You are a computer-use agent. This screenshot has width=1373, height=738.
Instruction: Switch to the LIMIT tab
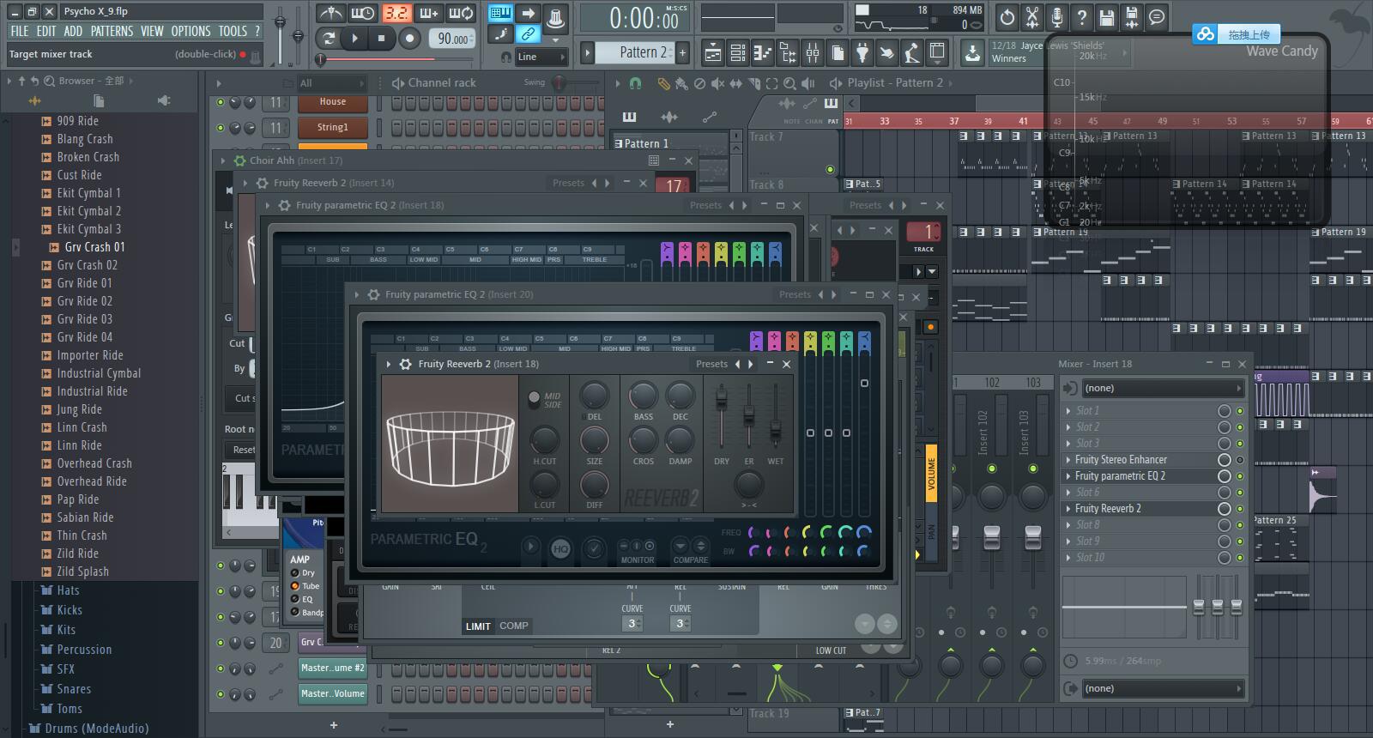coord(478,626)
